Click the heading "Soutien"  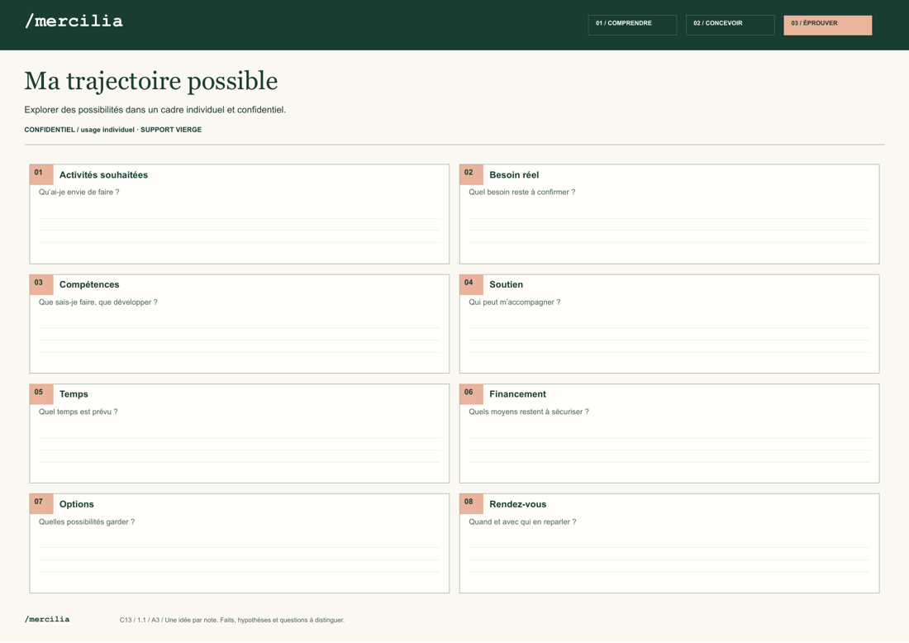pos(506,284)
